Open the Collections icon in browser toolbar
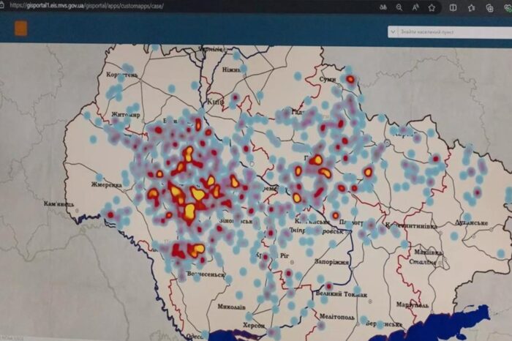512x341 pixels. coord(489,7)
